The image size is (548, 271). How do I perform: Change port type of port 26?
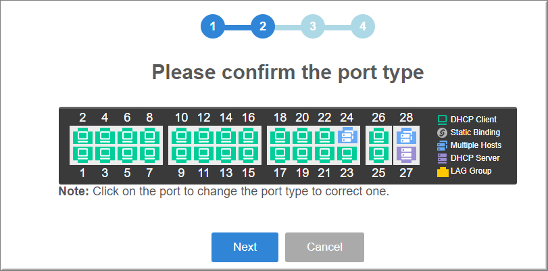pyautogui.click(x=378, y=136)
